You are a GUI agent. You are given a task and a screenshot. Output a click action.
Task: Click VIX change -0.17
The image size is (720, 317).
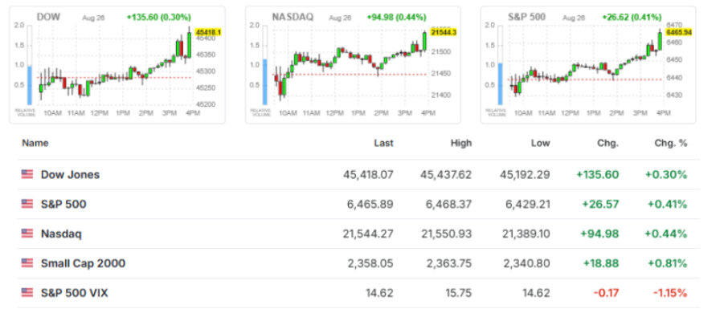point(606,293)
